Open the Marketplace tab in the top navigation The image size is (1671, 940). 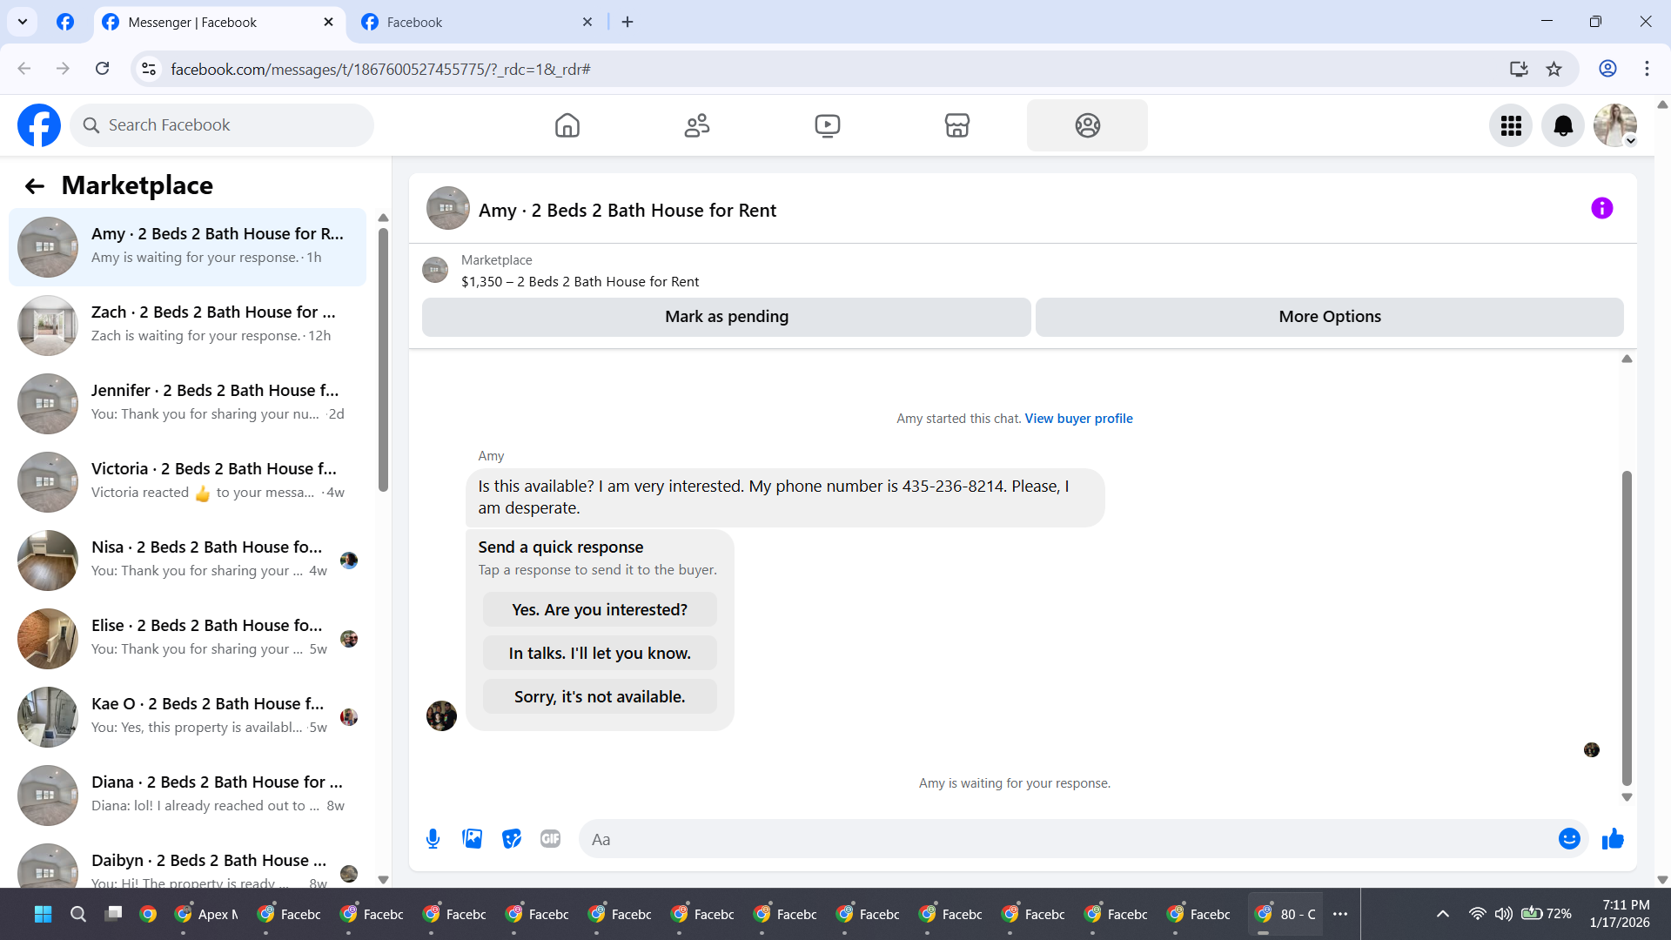click(x=956, y=126)
